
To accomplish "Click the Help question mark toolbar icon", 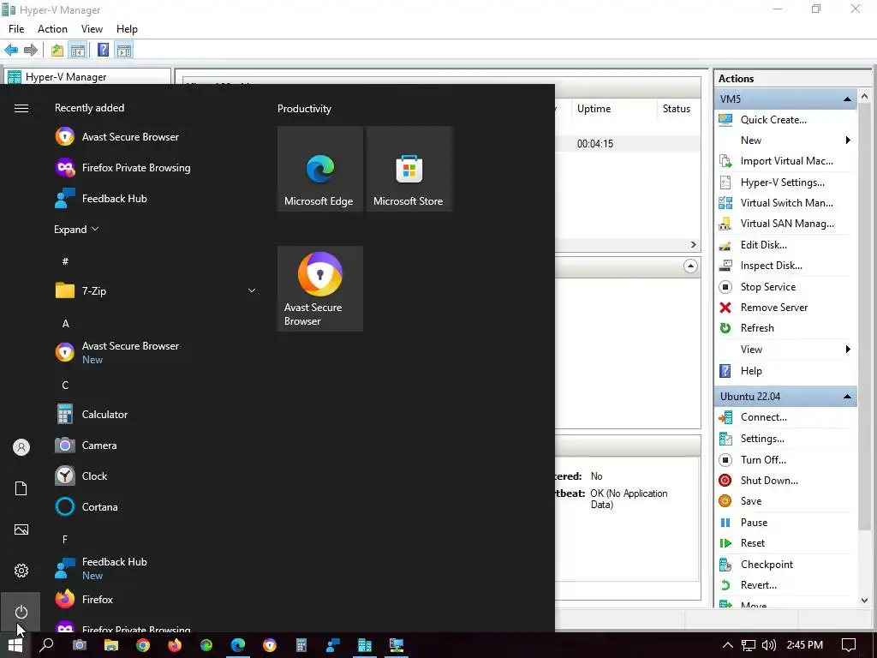I will pyautogui.click(x=103, y=51).
